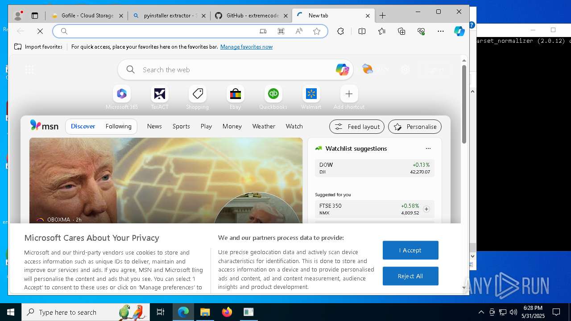Open Money category in MSN

click(x=232, y=126)
